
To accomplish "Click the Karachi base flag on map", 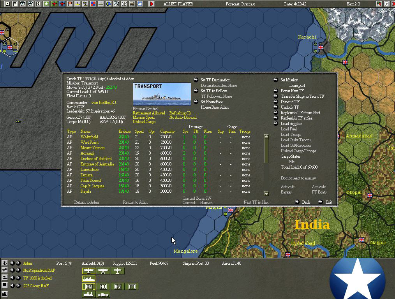I will [321, 47].
